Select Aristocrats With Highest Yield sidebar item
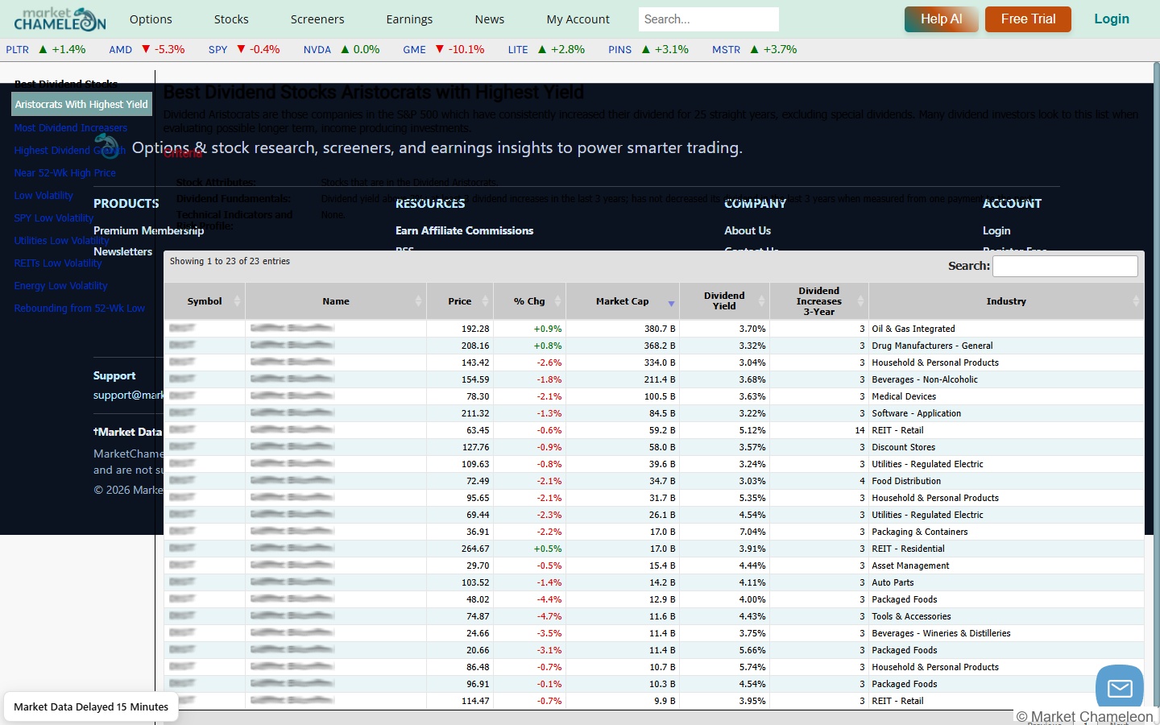1160x725 pixels. 81,105
